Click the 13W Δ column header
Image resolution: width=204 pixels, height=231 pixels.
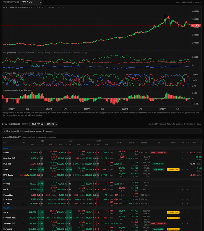pos(131,143)
